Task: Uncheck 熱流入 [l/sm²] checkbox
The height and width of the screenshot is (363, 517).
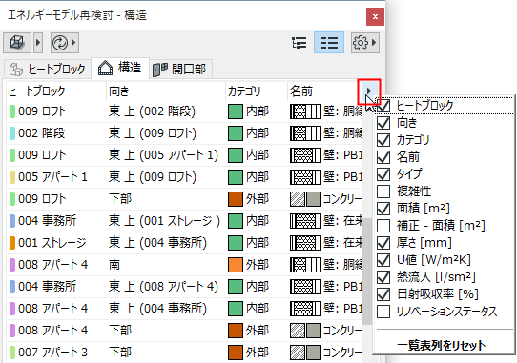Action: coord(383,277)
